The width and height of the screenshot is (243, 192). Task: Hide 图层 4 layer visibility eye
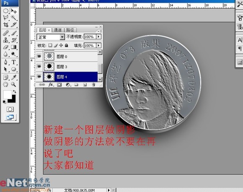click(x=39, y=76)
